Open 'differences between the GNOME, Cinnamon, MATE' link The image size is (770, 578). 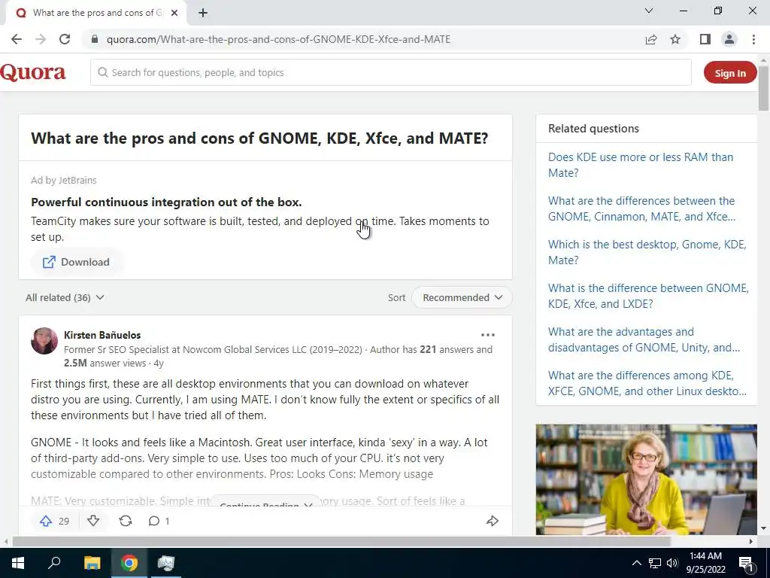tap(641, 208)
